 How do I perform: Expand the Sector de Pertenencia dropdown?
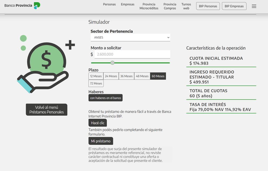pyautogui.click(x=130, y=37)
